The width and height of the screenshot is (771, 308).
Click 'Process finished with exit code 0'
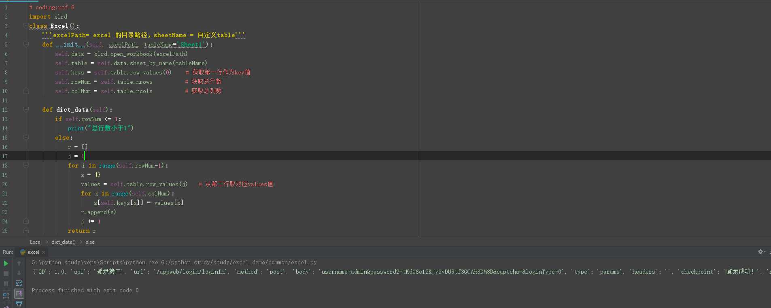[x=85, y=290]
